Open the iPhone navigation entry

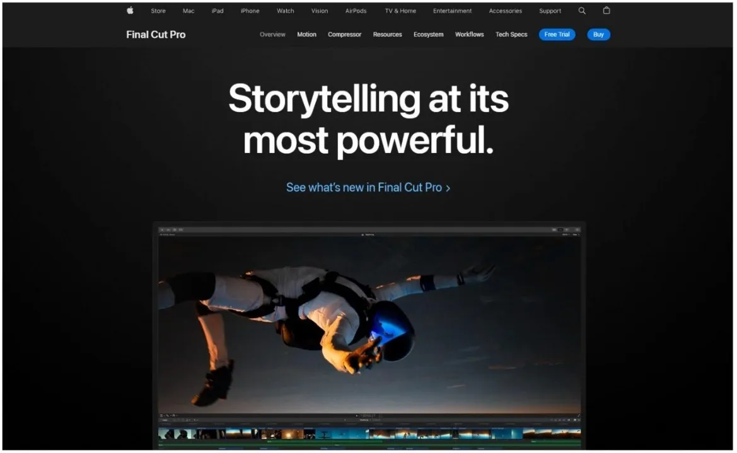[250, 11]
